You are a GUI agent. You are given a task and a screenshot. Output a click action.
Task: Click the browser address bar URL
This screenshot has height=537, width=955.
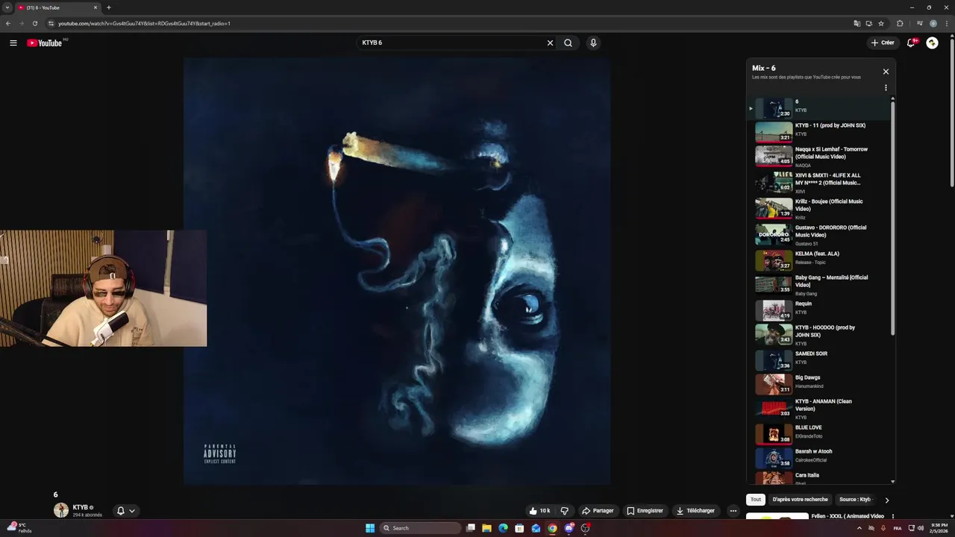pyautogui.click(x=144, y=23)
